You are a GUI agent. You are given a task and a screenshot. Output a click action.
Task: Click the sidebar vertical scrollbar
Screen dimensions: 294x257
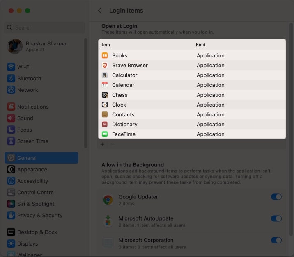click(x=86, y=93)
